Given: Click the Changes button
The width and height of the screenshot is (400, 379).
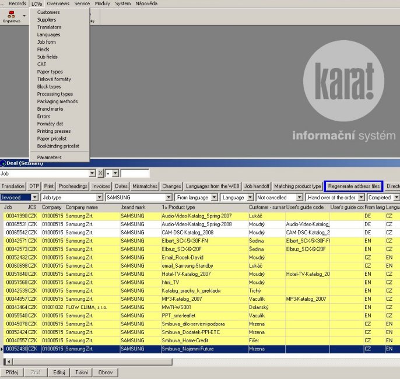Looking at the screenshot, I should [171, 186].
